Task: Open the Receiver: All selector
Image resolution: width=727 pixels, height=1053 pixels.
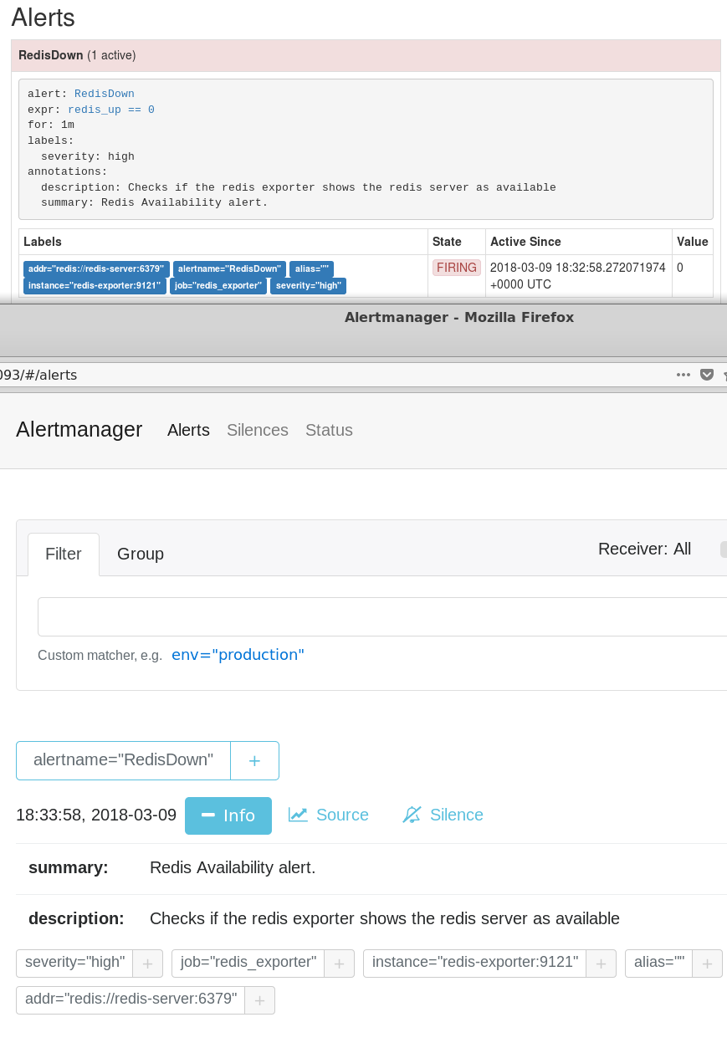Action: pos(644,549)
